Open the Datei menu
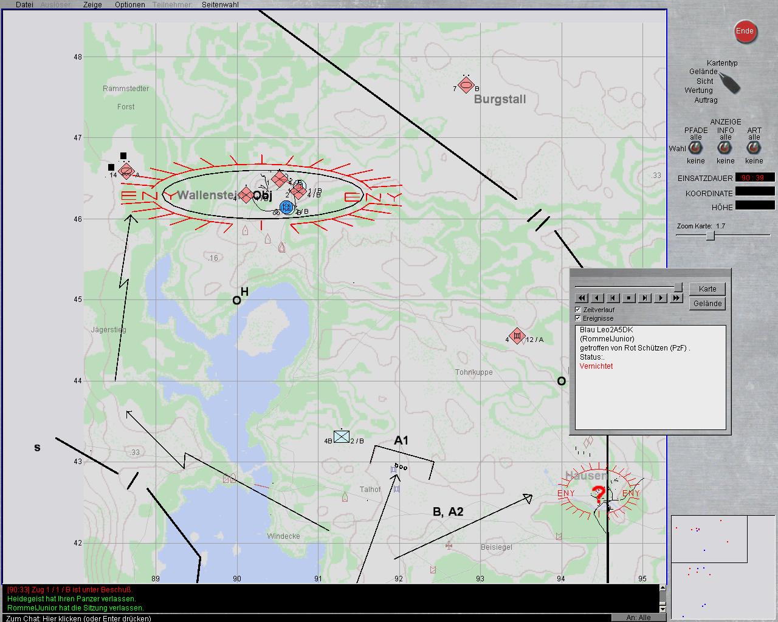 pyautogui.click(x=24, y=5)
